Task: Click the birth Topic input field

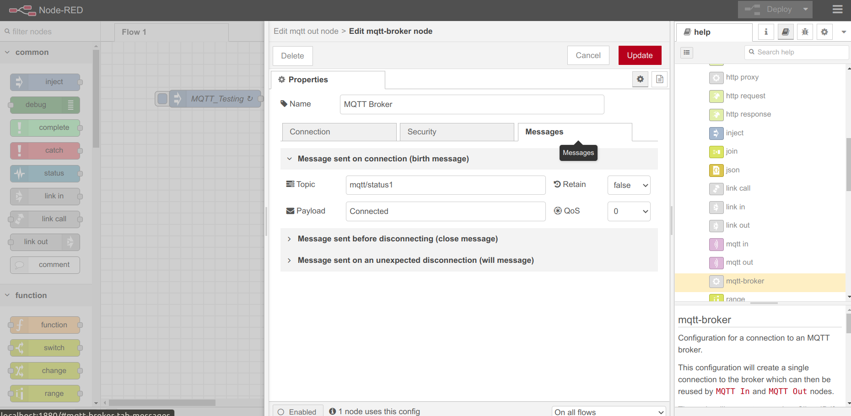Action: (446, 185)
